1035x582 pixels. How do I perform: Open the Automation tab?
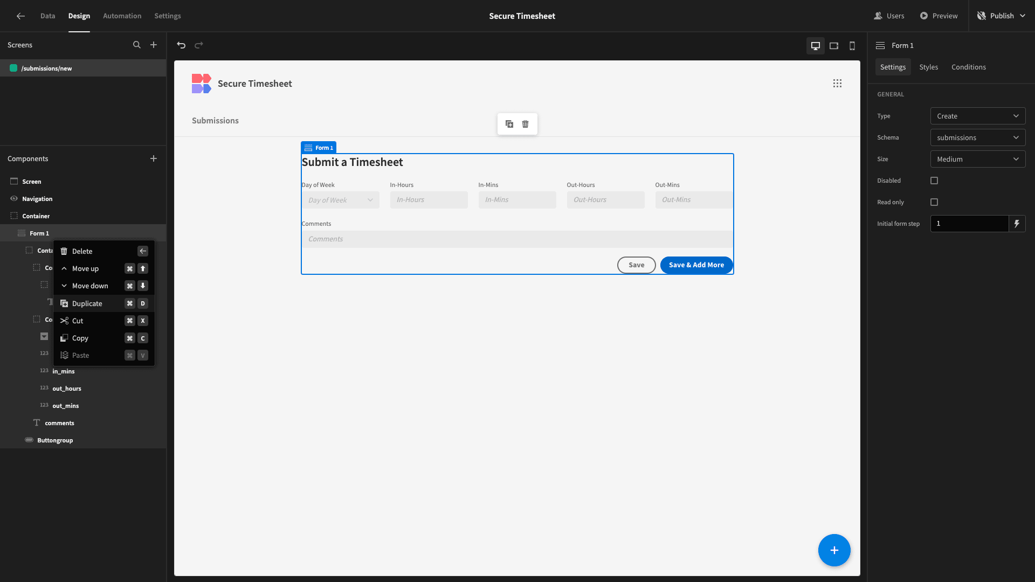tap(122, 16)
